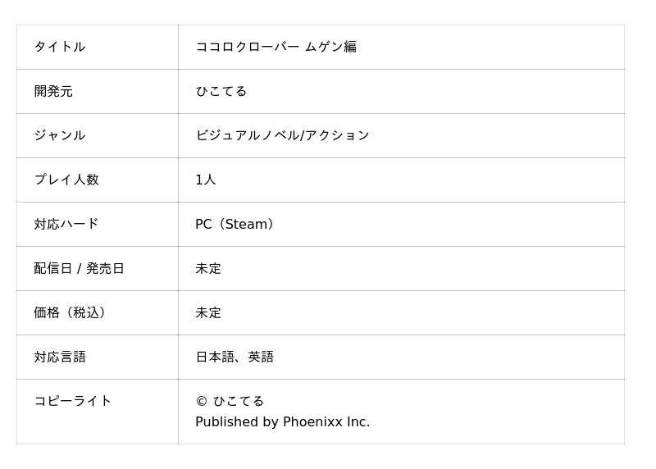Click the 日本語、英語 languages text
Image resolution: width=656 pixels, height=469 pixels.
click(x=235, y=357)
